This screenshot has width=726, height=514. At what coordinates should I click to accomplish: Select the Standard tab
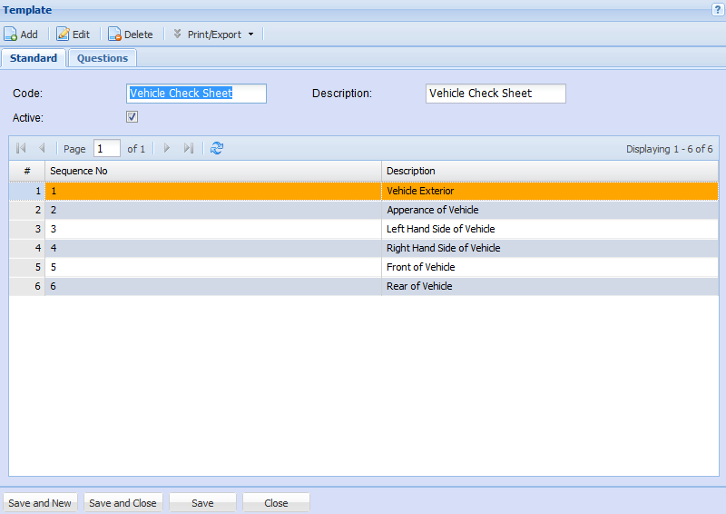(34, 58)
